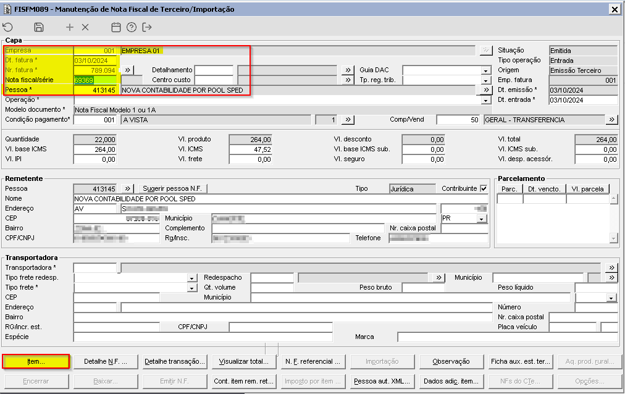Click the Dt. entrada date field
Viewport: 625px width, 394px height.
[x=583, y=100]
